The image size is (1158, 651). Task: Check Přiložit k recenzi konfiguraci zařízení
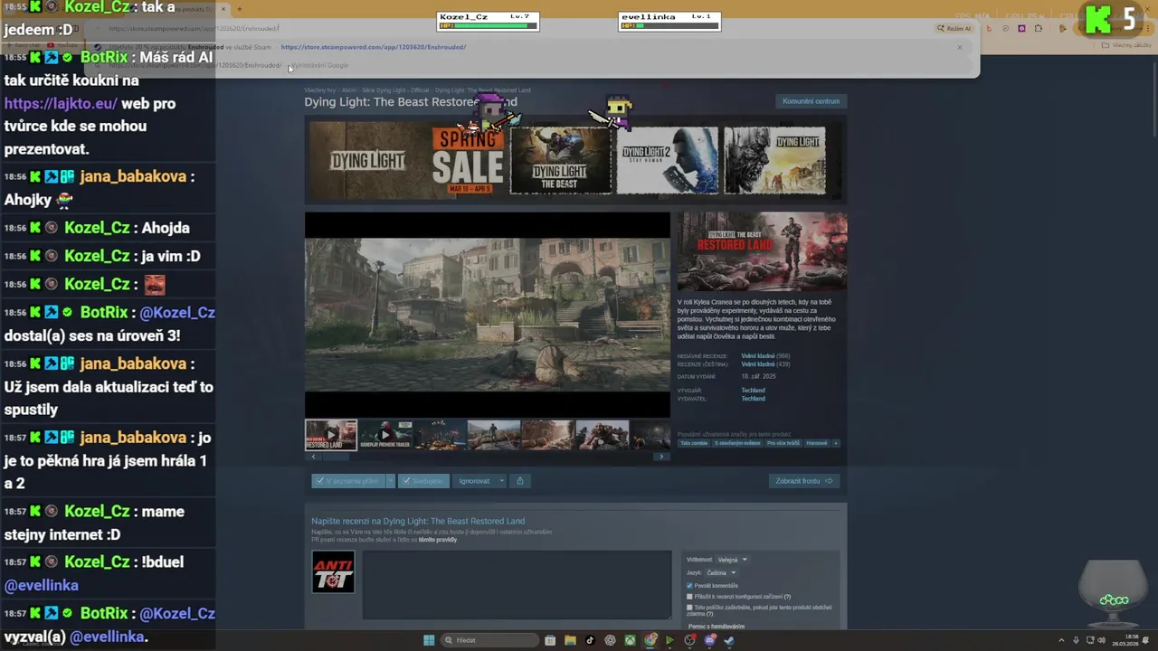[x=689, y=597]
